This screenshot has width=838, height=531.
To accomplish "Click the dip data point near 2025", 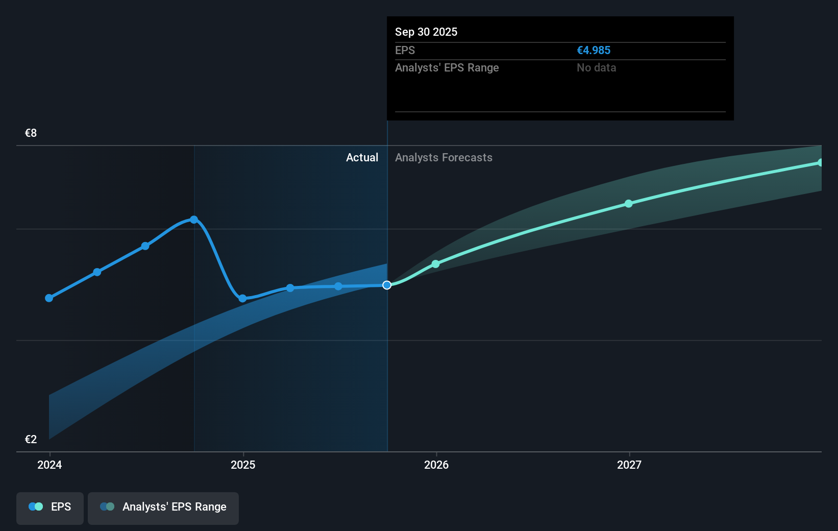I will (x=243, y=299).
